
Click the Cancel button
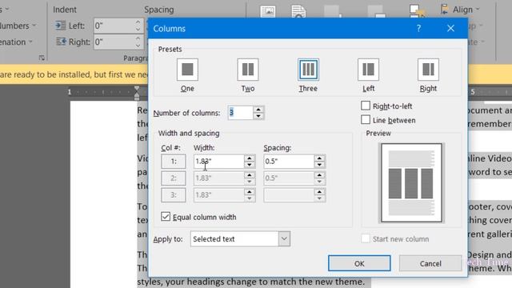point(430,263)
